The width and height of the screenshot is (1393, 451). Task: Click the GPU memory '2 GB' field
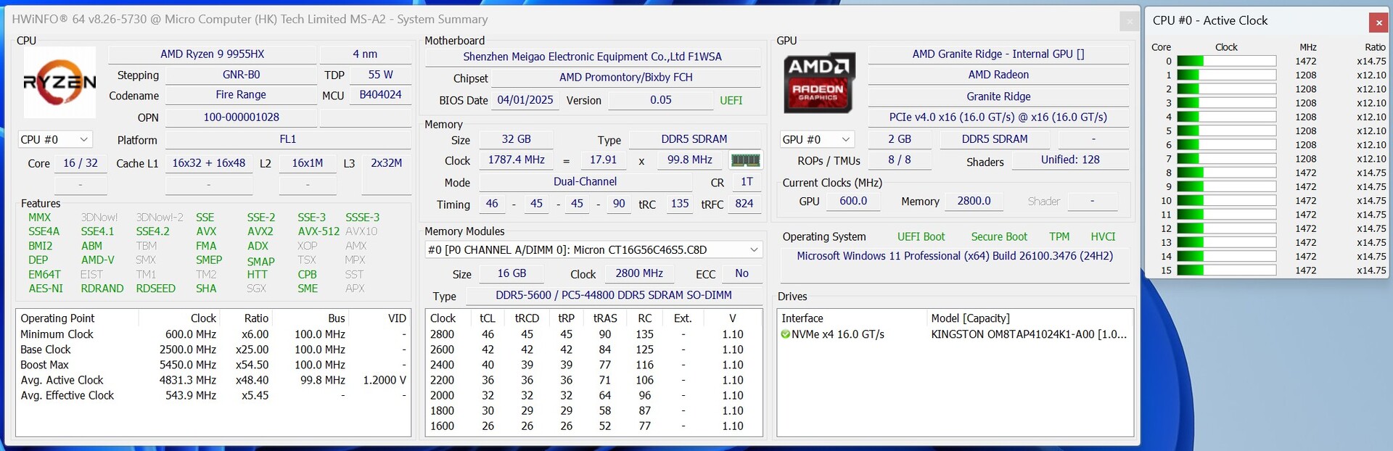900,139
